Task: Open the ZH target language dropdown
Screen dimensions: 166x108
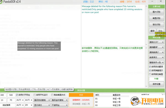Action: [x=28, y=105]
